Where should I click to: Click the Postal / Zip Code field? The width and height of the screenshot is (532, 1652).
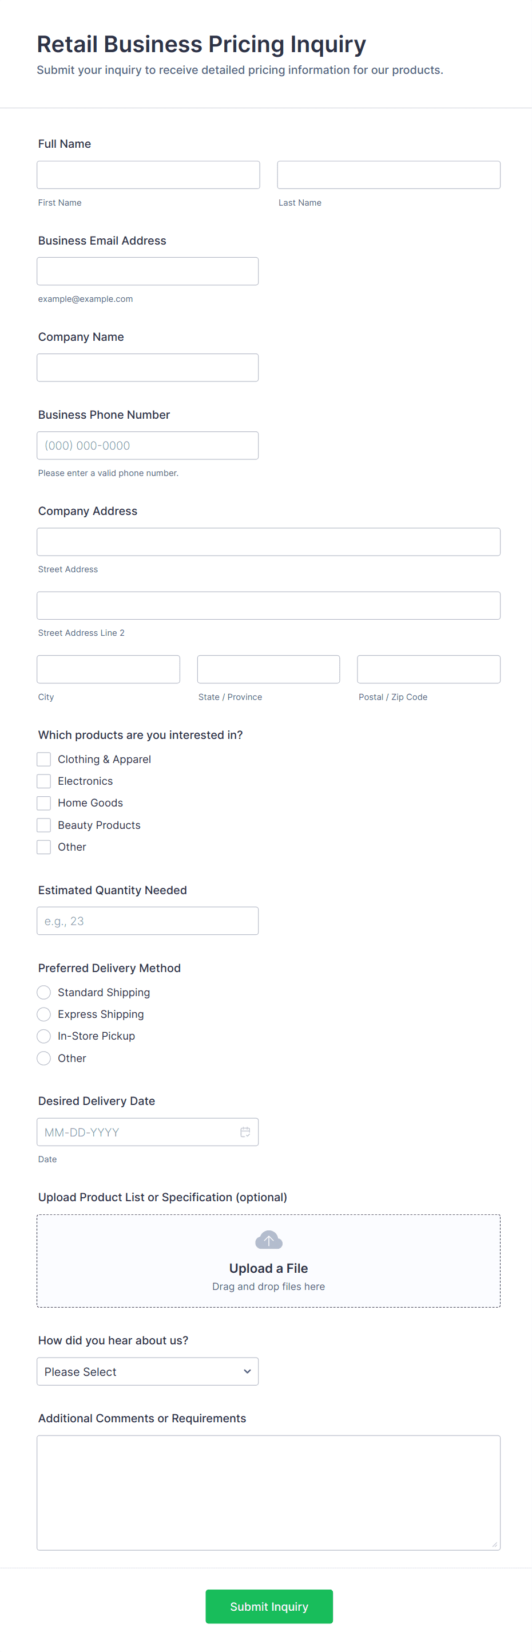click(429, 669)
